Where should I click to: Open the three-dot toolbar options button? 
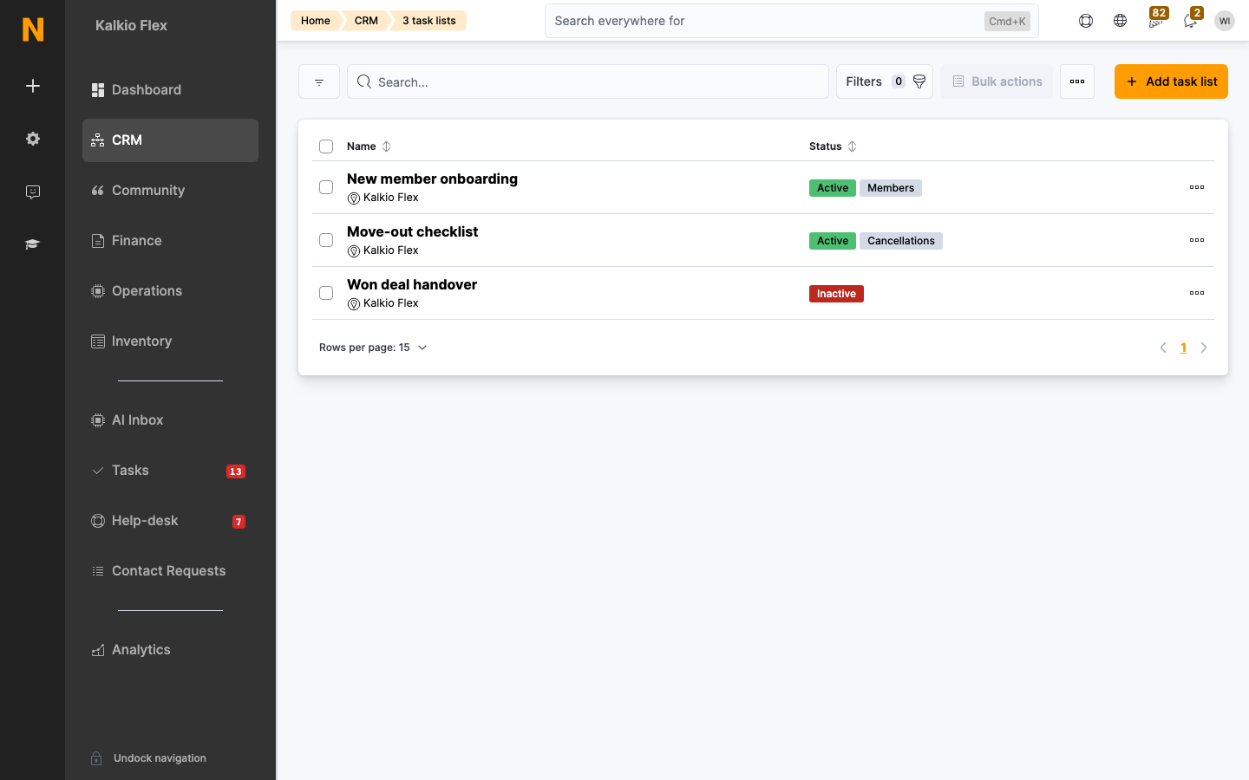coord(1077,81)
